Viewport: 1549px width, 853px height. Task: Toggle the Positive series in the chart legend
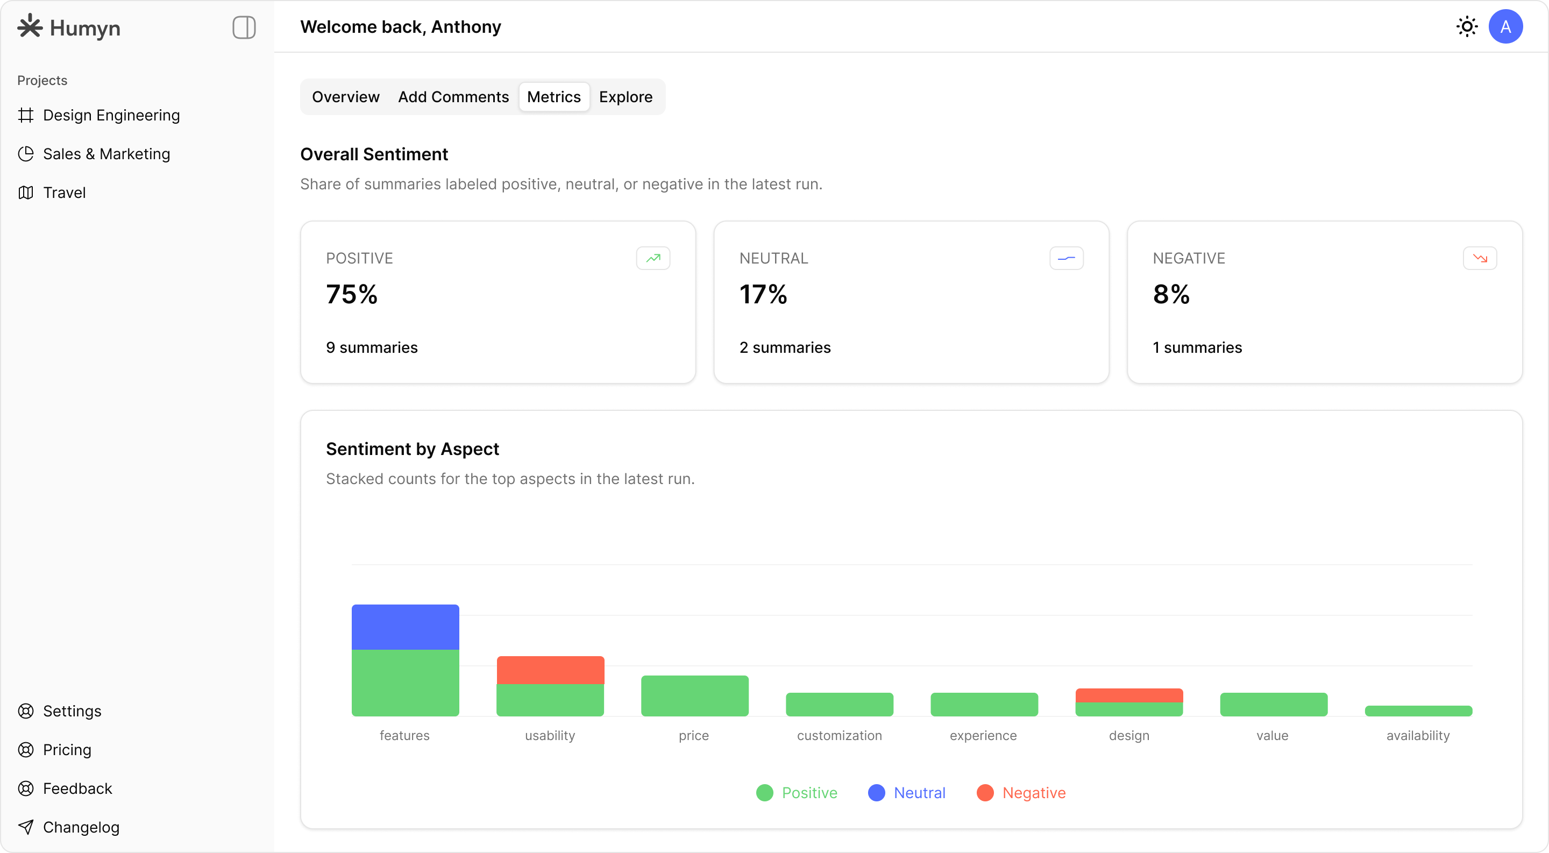(x=797, y=793)
